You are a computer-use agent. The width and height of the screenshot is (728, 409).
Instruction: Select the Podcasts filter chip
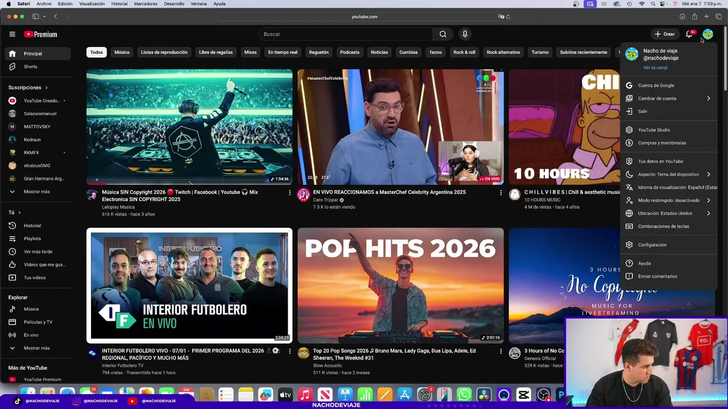click(350, 52)
